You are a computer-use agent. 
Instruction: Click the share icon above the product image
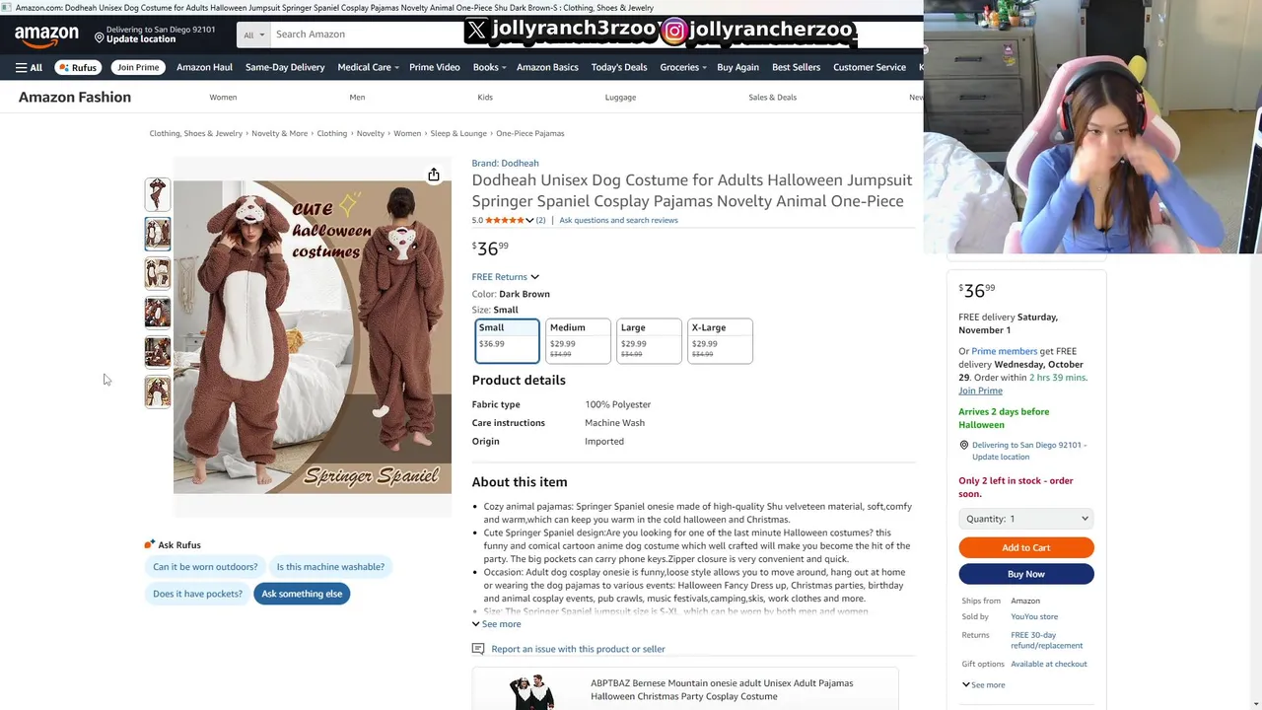(434, 175)
